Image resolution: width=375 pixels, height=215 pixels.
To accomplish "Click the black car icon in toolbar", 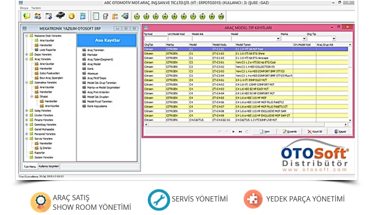I will [x=61, y=17].
